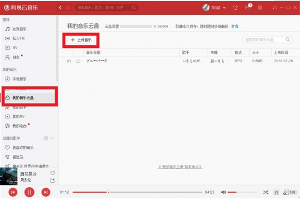Click the 上传音乐 upload button

point(81,40)
